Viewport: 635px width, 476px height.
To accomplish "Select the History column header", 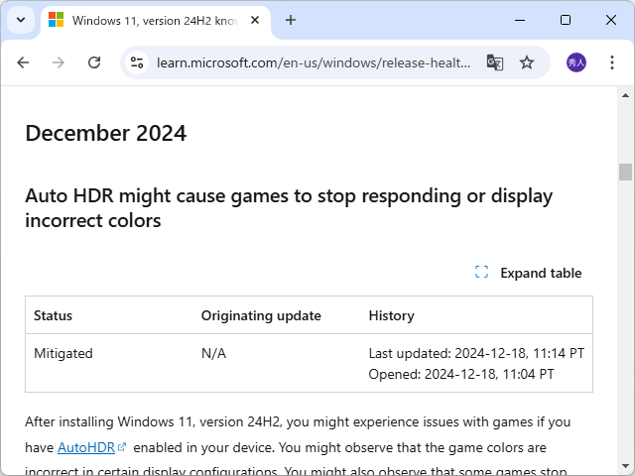I will pyautogui.click(x=391, y=315).
